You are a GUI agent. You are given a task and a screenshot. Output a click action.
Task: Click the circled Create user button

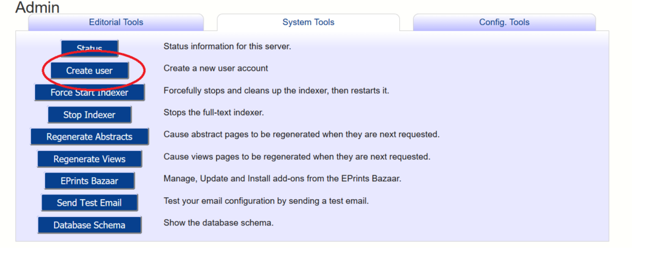point(89,71)
